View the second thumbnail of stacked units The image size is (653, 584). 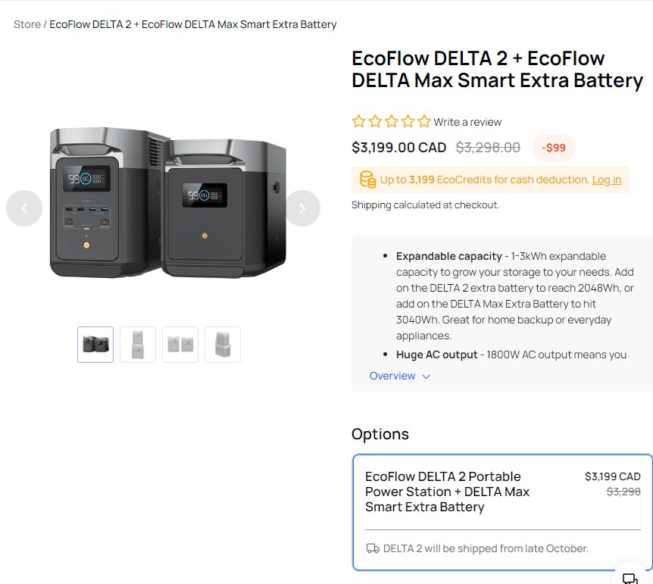coord(138,345)
